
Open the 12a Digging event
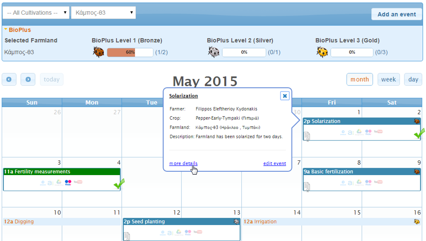point(62,221)
